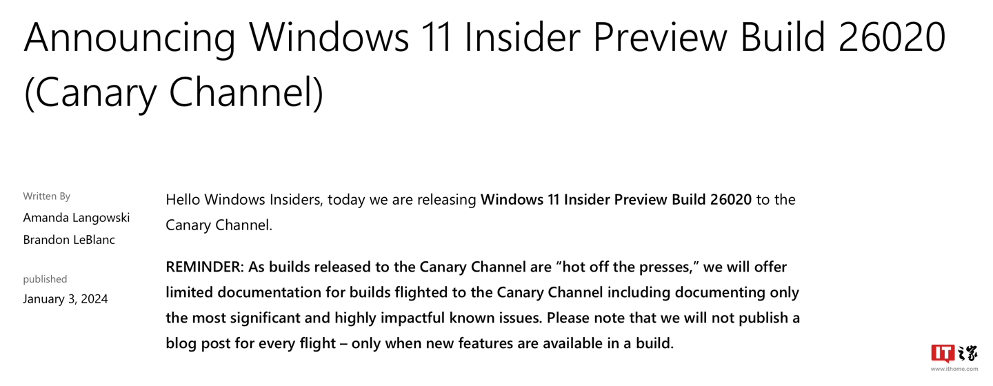Click bold "Windows 11 Insider Preview Build 26020" text
The image size is (993, 386).
click(616, 200)
